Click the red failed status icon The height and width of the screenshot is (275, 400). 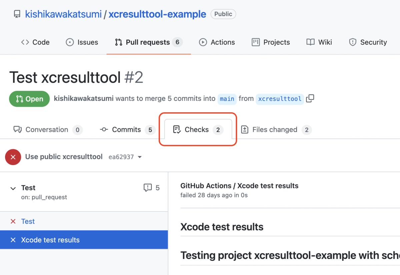[x=13, y=157]
